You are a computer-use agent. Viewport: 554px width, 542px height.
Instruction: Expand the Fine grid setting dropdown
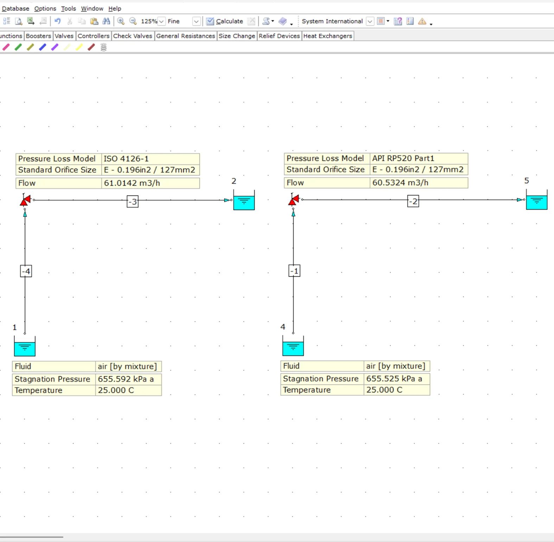[196, 21]
